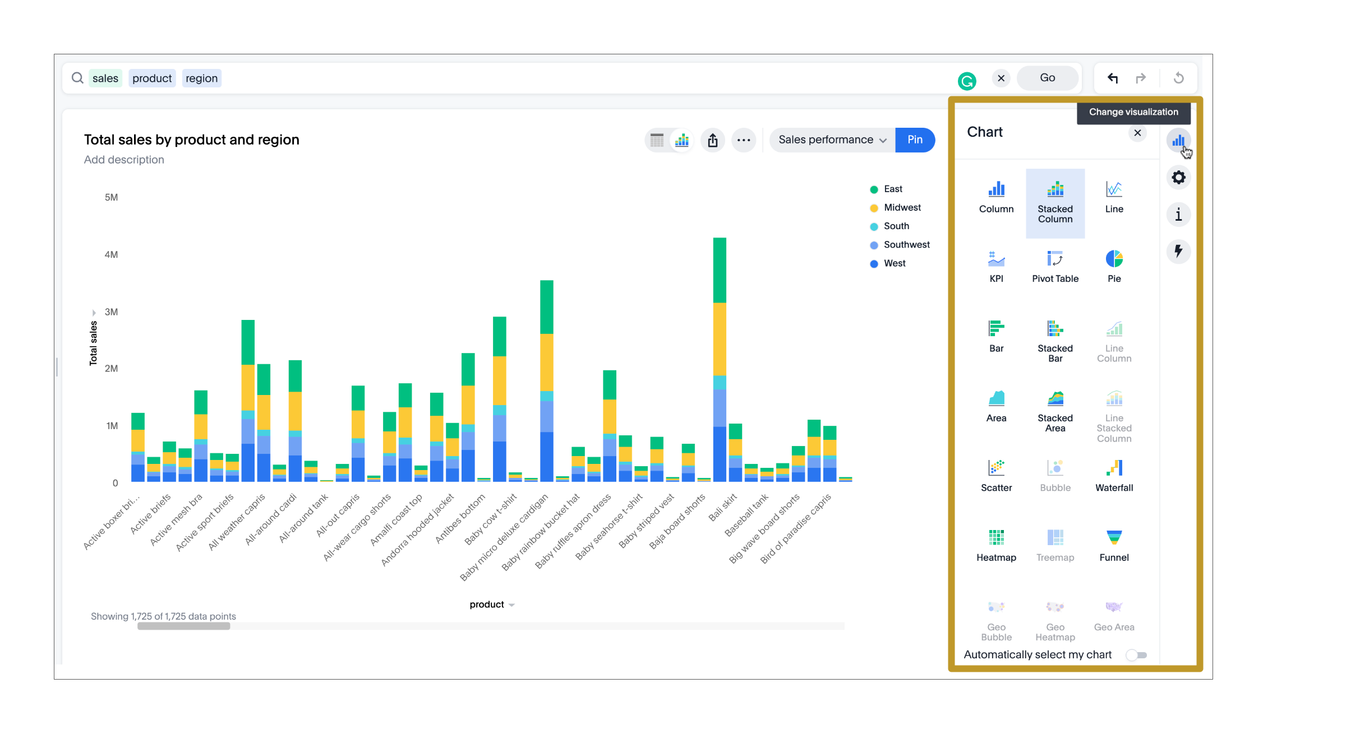
Task: Pin the answer with the Pin button
Action: pyautogui.click(x=915, y=140)
